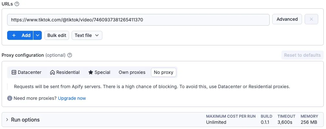Switch to the Special proxies tab

[99, 72]
